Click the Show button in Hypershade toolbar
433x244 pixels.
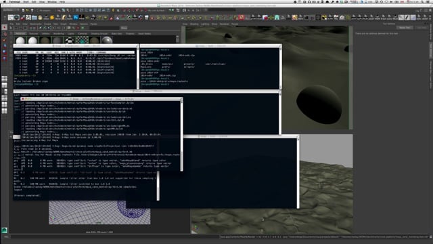124,28
